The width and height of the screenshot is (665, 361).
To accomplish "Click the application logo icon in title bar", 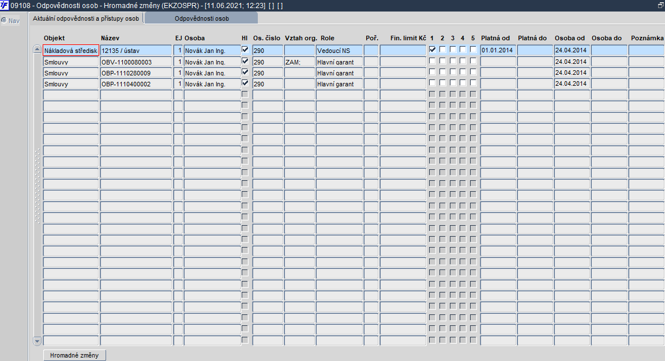I will click(4, 6).
